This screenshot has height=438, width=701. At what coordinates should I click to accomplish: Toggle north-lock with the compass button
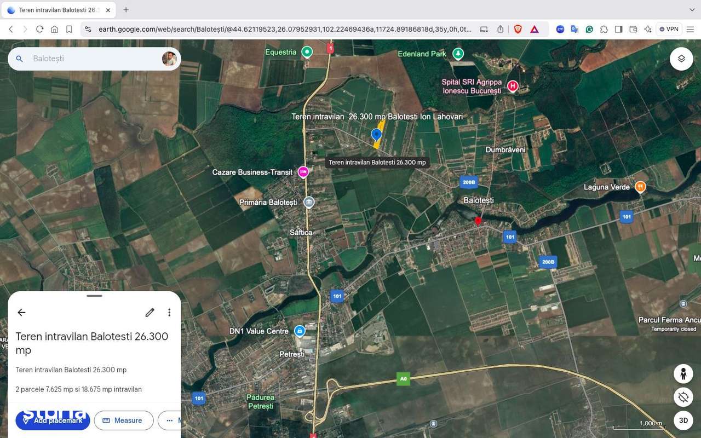tap(683, 397)
